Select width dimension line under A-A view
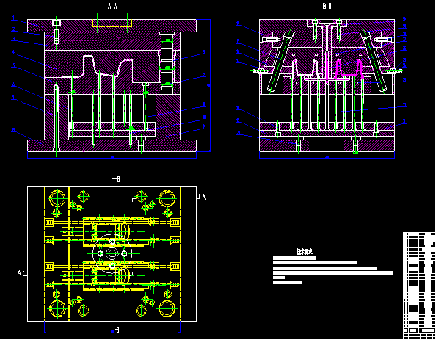 (112, 158)
